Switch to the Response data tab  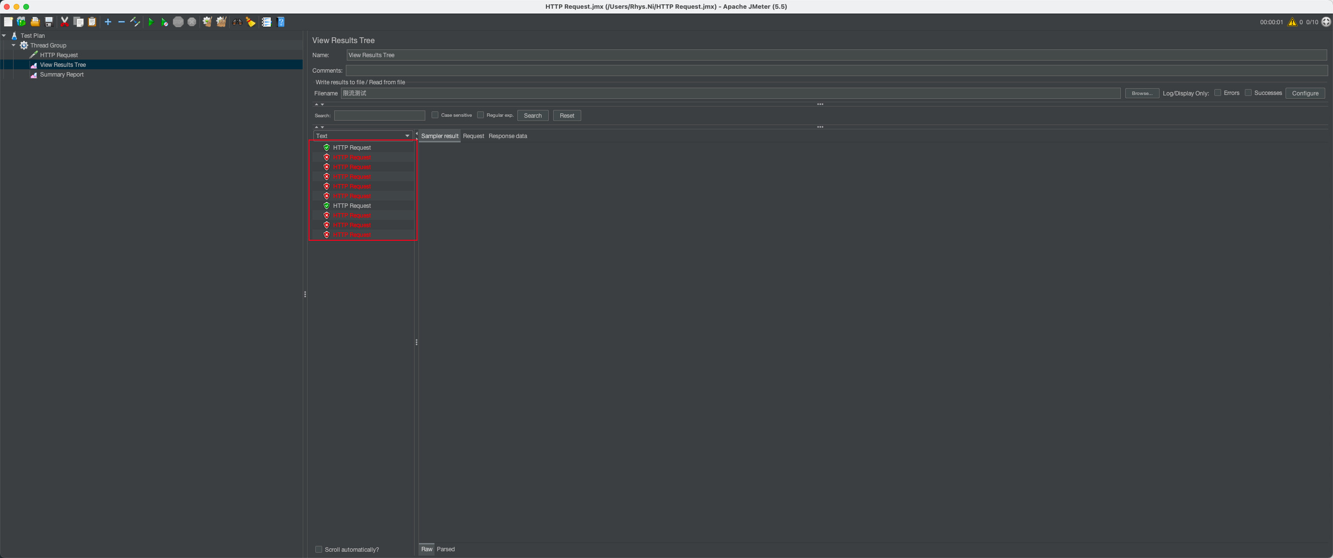pyautogui.click(x=507, y=136)
